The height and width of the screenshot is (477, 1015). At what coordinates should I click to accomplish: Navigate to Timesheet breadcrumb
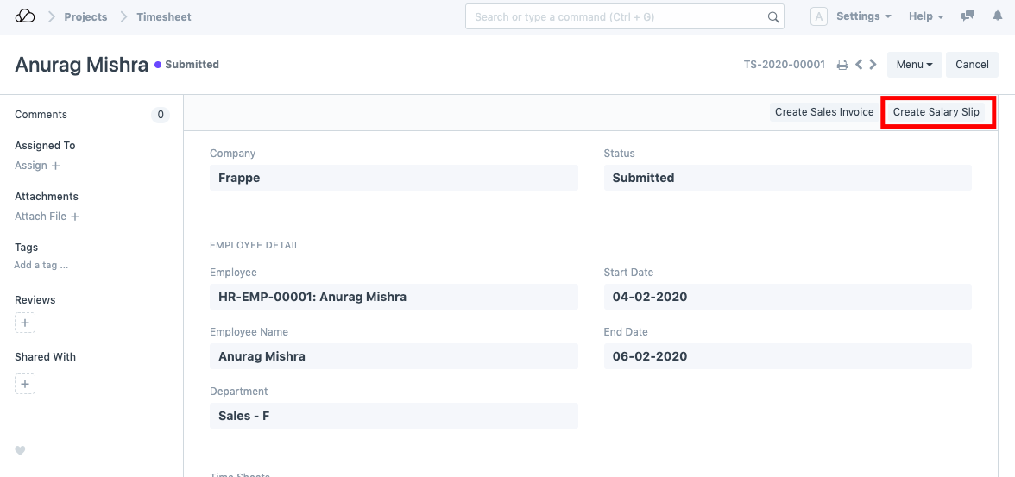(164, 16)
